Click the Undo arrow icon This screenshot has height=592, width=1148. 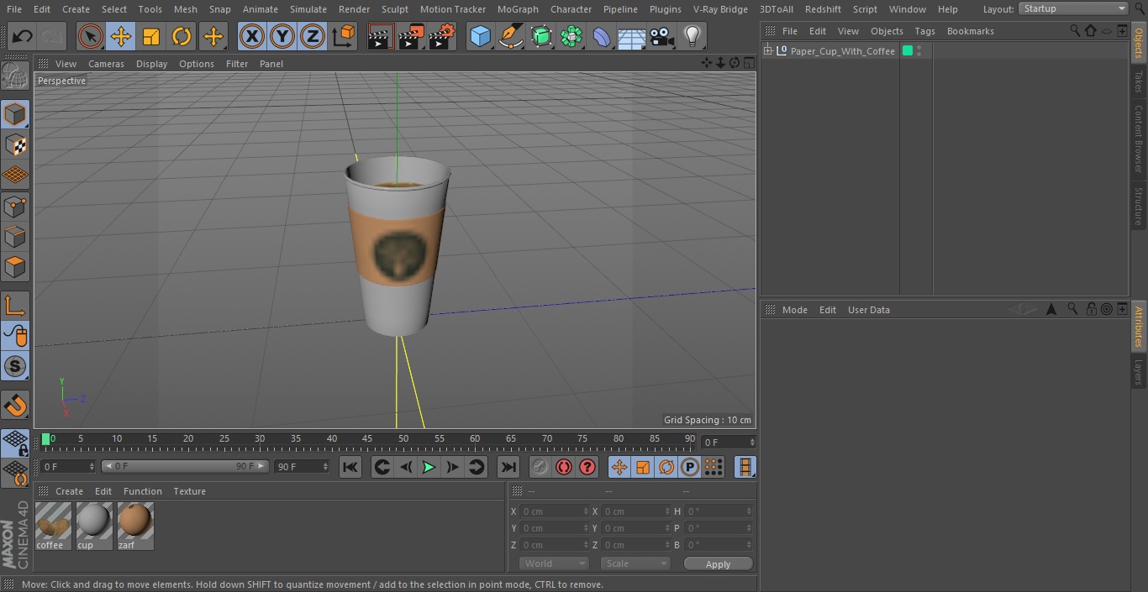pyautogui.click(x=22, y=36)
